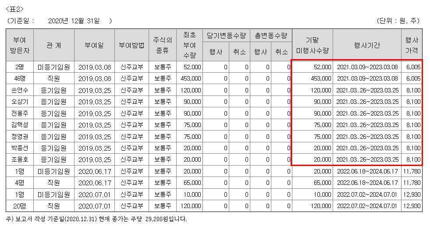This screenshot has height=226, width=430.
Task: Click the 기준일 2020년 12월 31일 text
Action: click(59, 21)
